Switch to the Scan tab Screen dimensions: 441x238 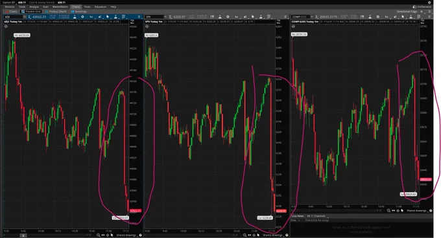(45, 6)
